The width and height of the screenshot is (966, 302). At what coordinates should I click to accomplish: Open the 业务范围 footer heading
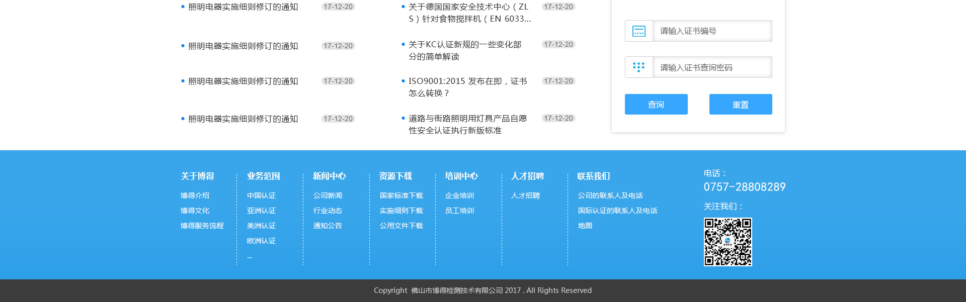pyautogui.click(x=263, y=176)
